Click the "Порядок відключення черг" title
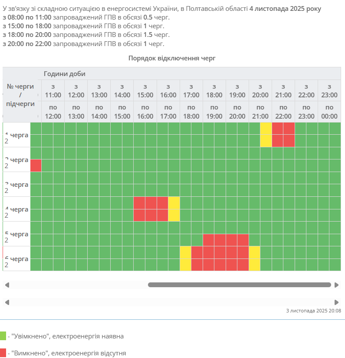 click(x=172, y=58)
